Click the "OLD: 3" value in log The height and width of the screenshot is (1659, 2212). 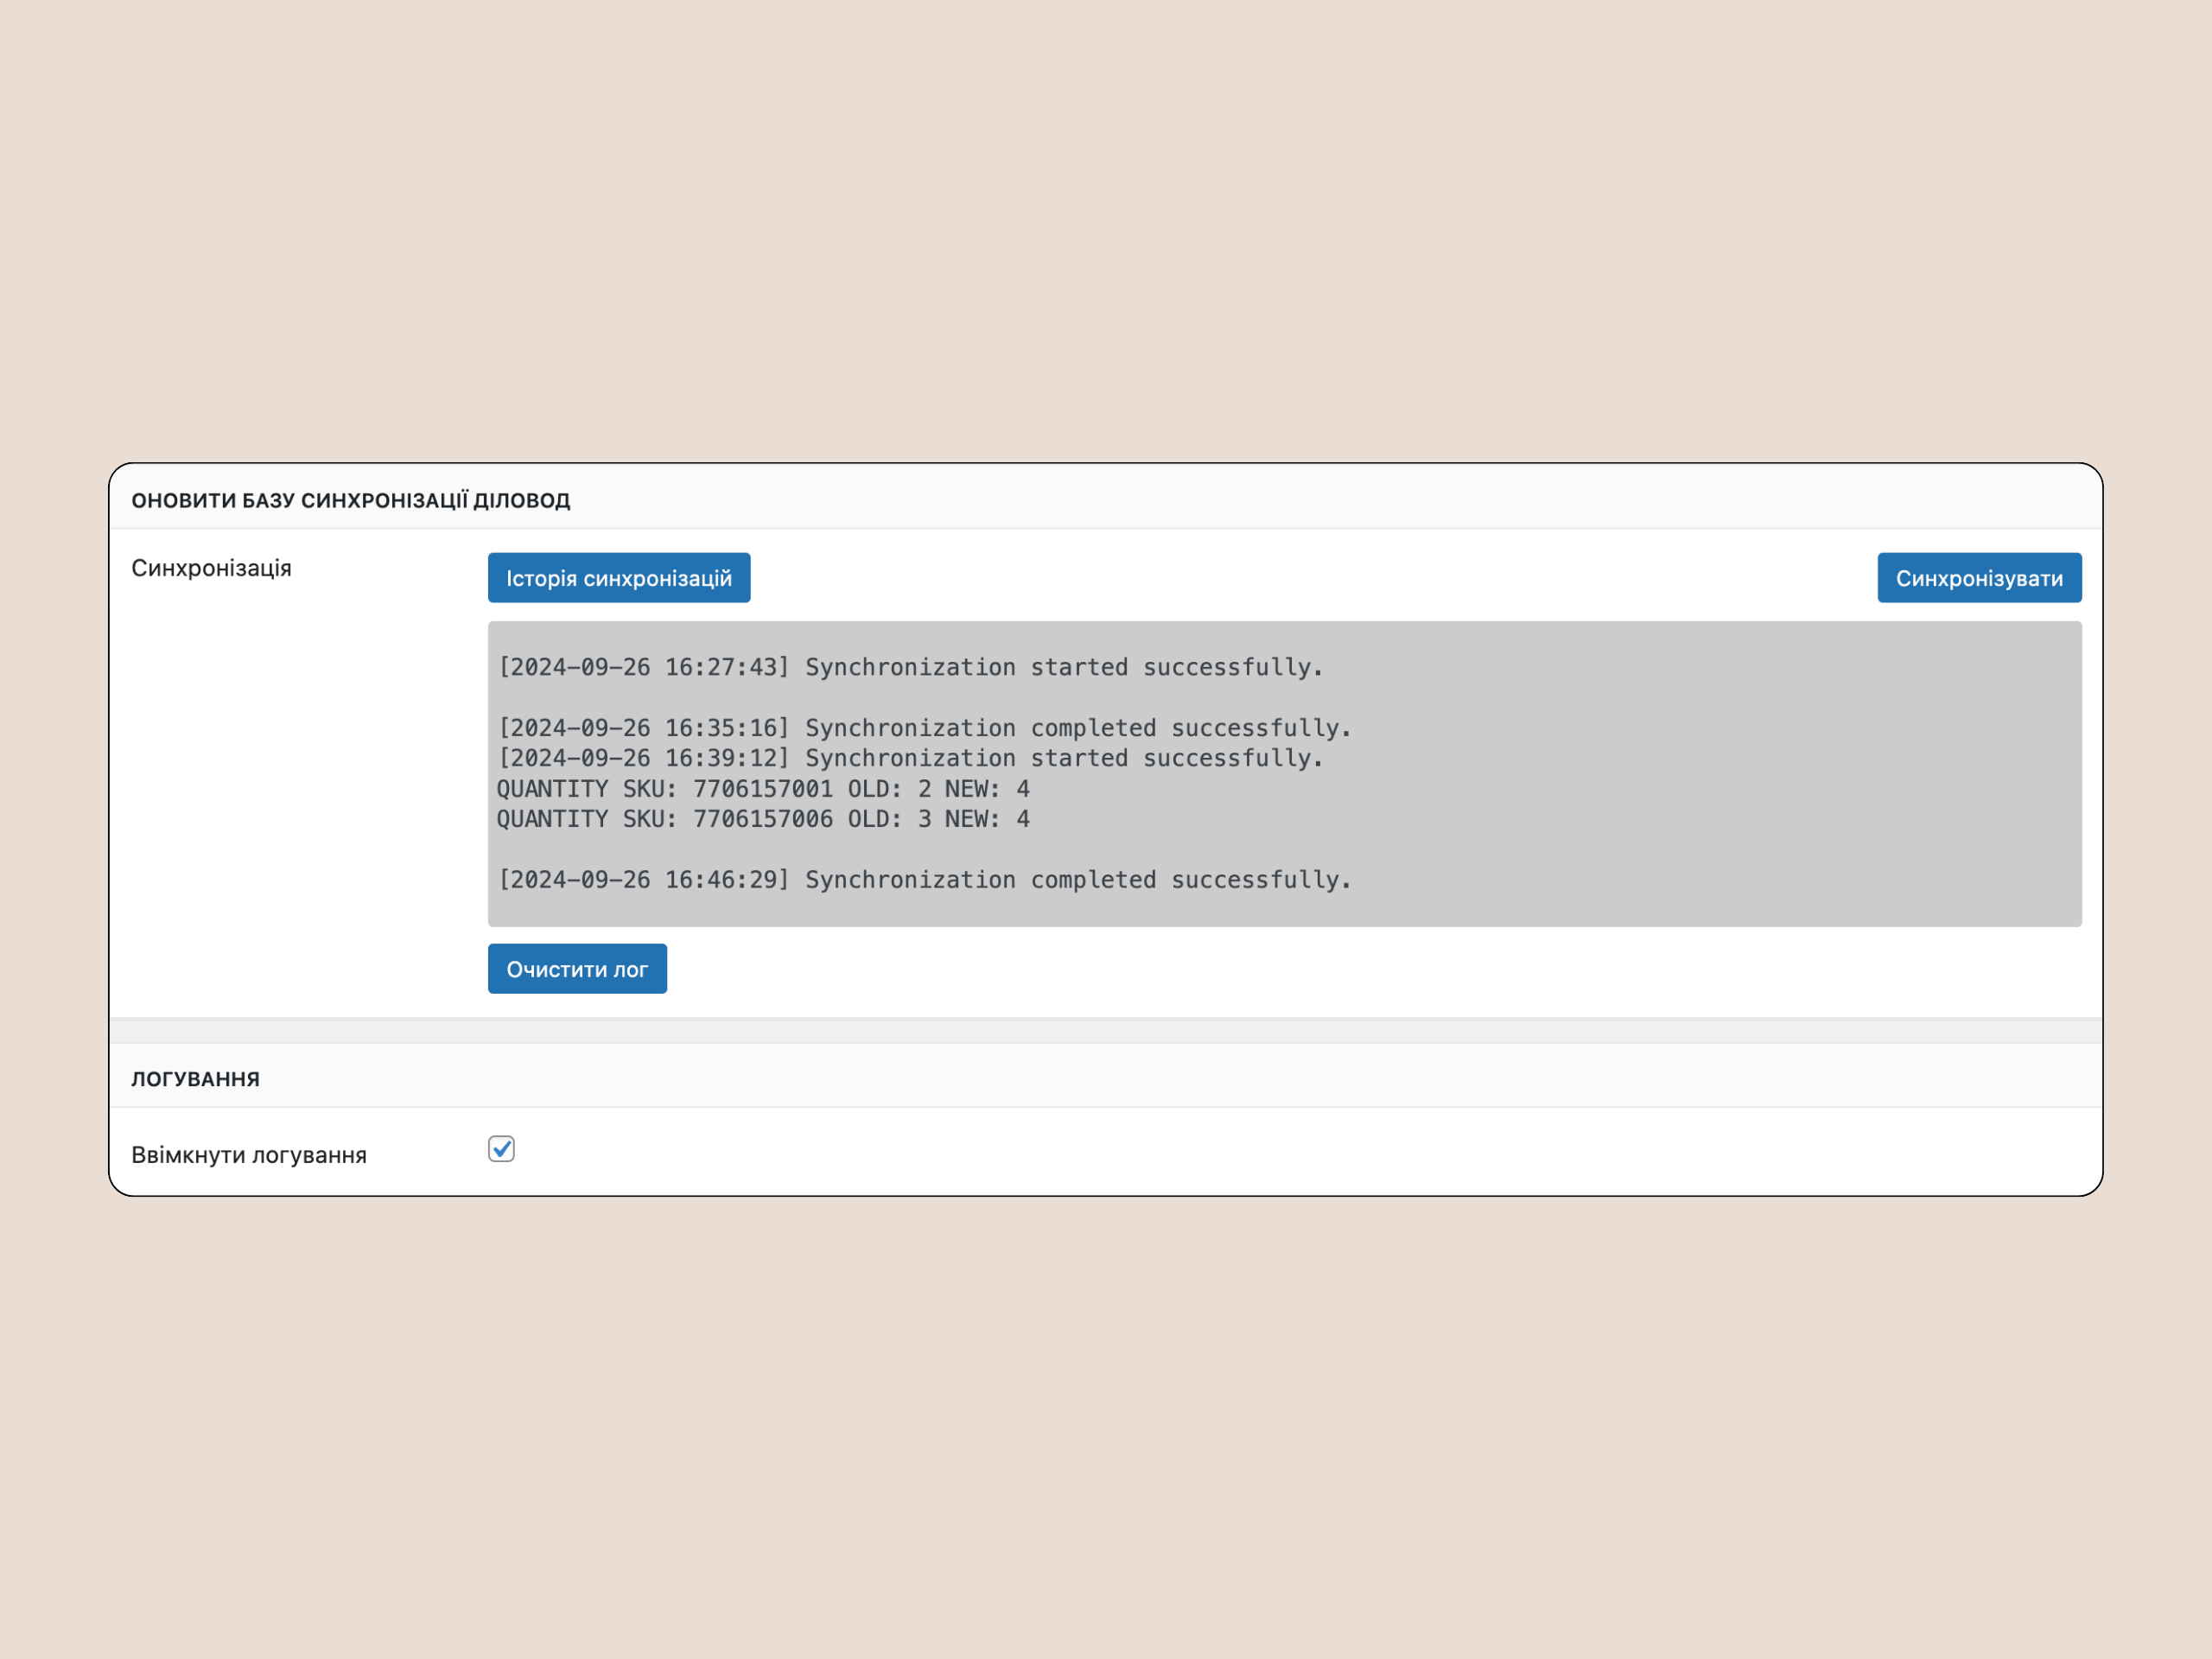point(889,819)
